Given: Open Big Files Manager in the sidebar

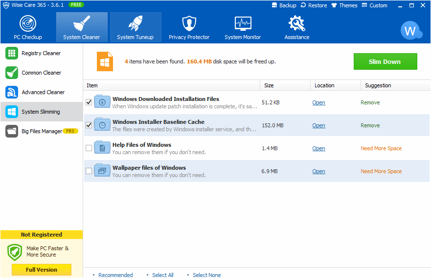Looking at the screenshot, I should pos(42,131).
